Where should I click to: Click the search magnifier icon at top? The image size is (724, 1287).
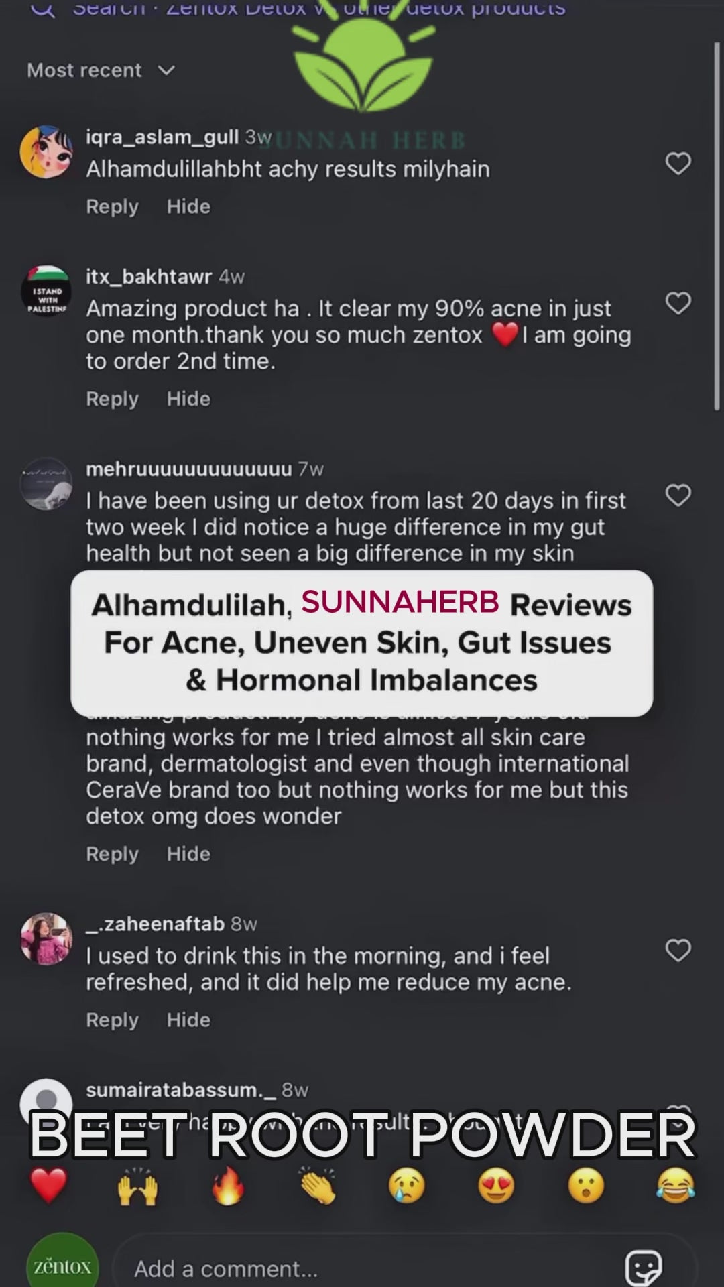(x=43, y=9)
